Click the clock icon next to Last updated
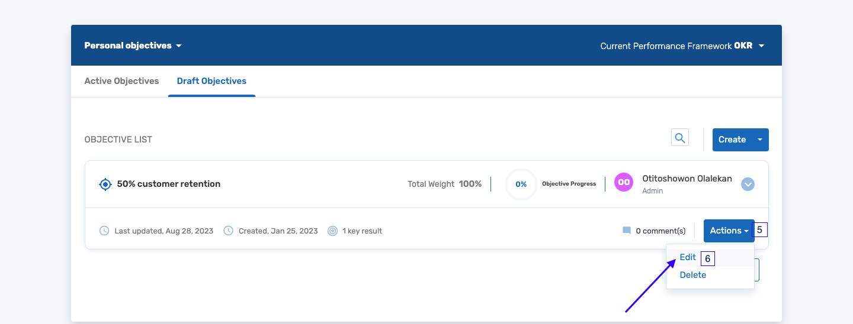The height and width of the screenshot is (324, 853). (104, 231)
